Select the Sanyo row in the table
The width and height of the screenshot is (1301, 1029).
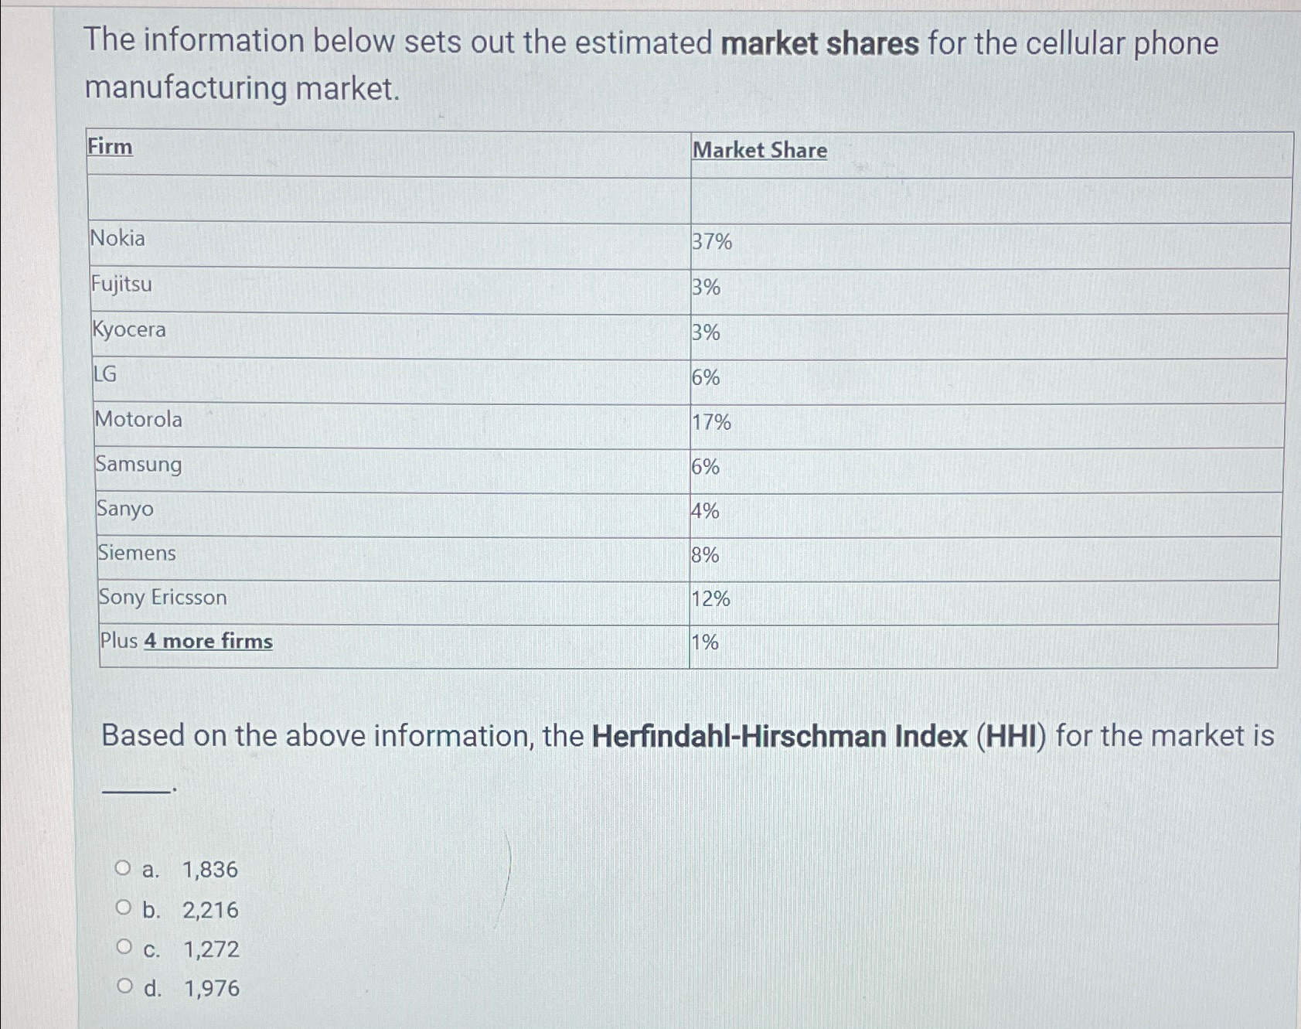(x=309, y=509)
